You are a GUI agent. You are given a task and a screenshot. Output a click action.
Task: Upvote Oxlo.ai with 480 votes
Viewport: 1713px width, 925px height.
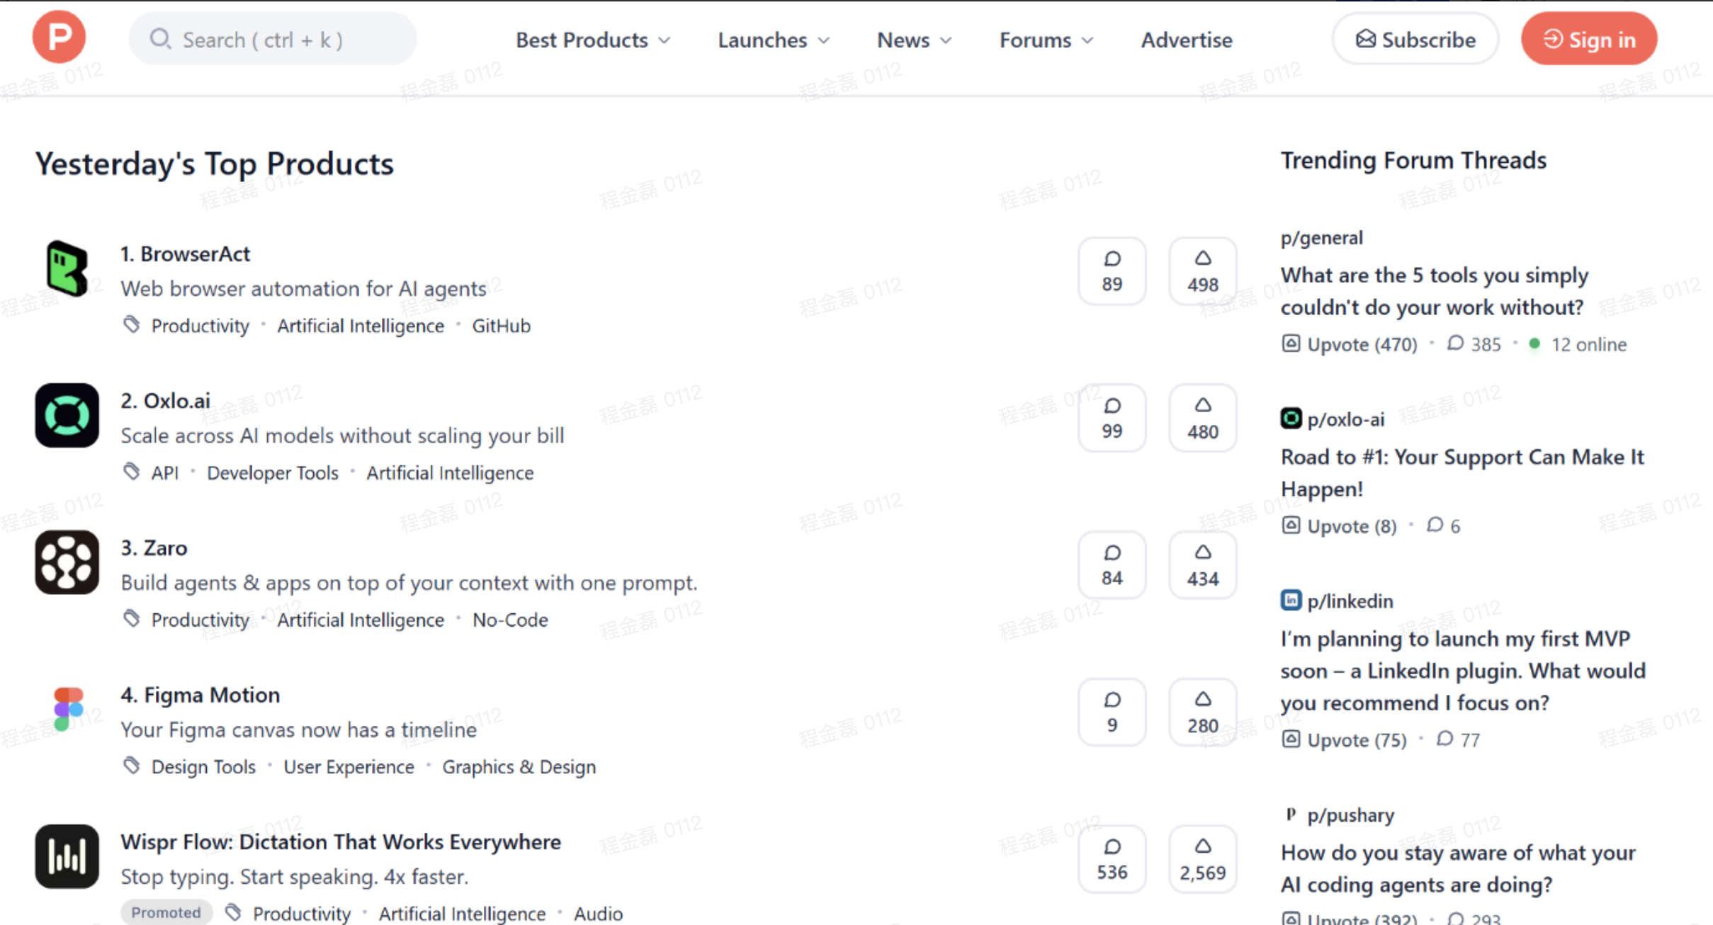[1203, 418]
